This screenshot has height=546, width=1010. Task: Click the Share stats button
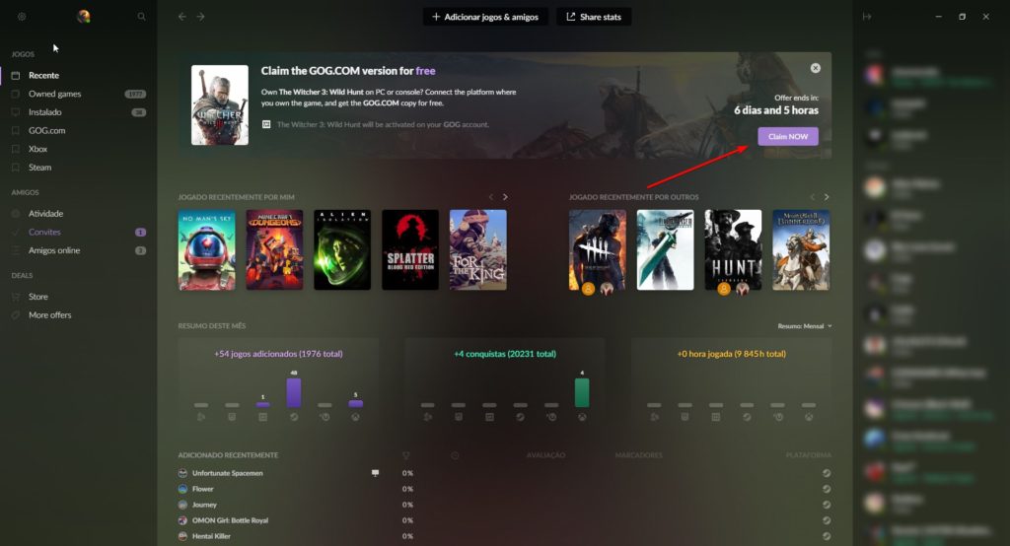[x=594, y=17]
